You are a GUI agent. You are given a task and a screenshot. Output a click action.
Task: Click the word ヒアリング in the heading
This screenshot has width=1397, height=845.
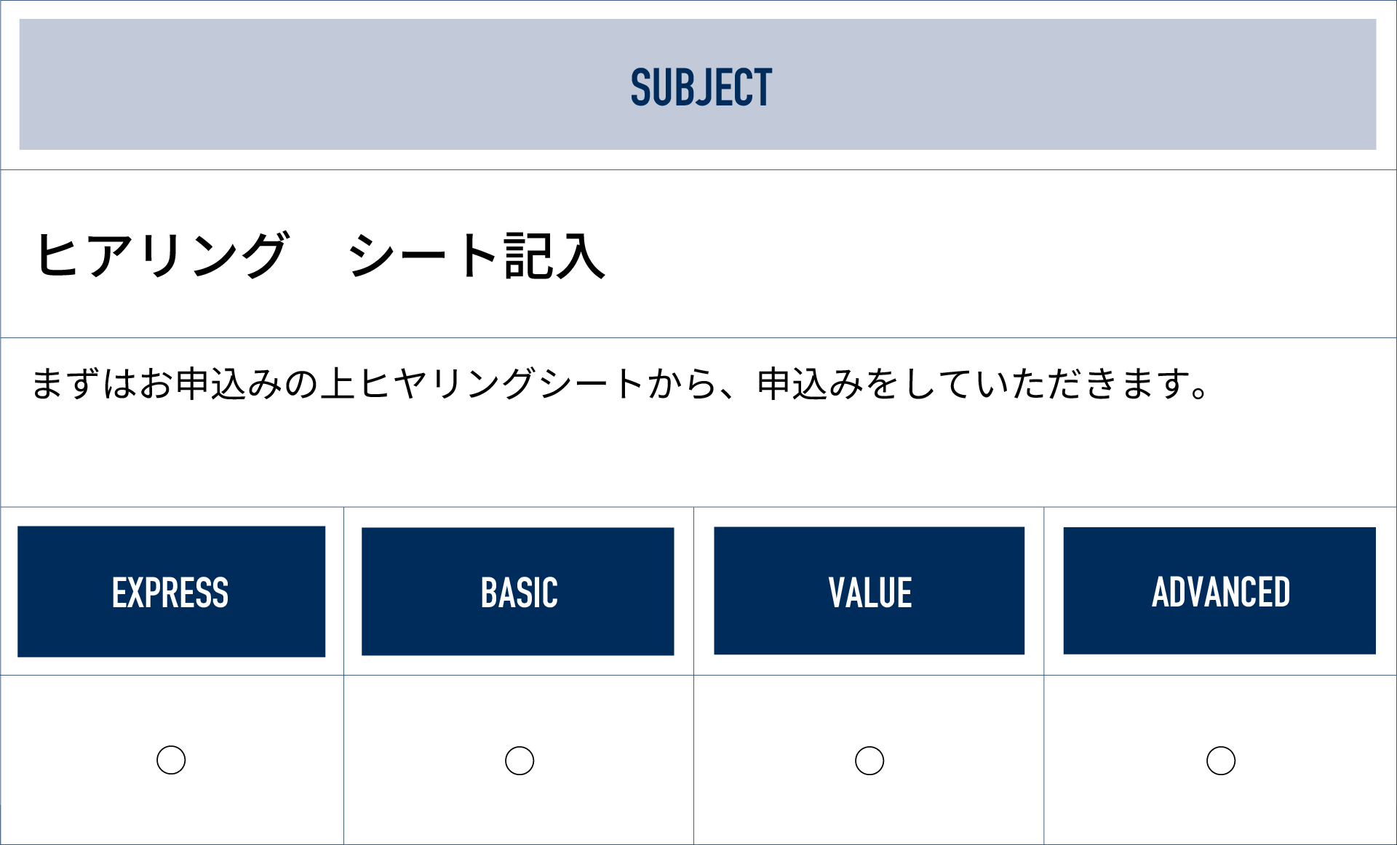click(x=162, y=255)
